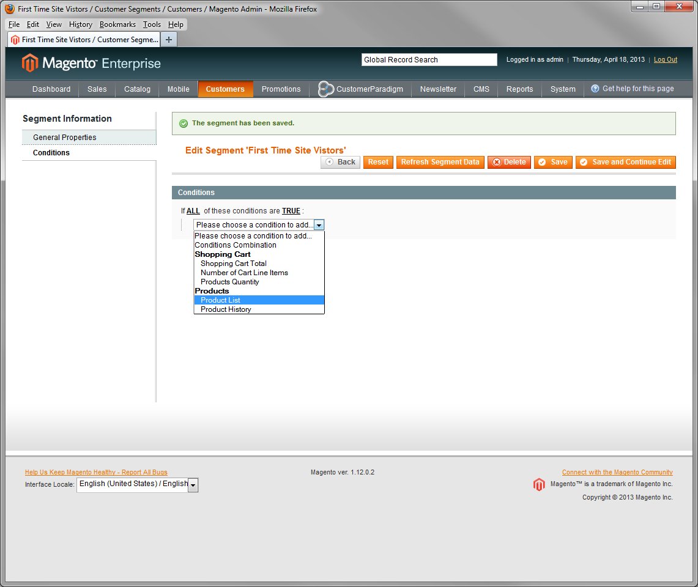Image resolution: width=698 pixels, height=587 pixels.
Task: Open the Promotions menu
Action: (x=281, y=89)
